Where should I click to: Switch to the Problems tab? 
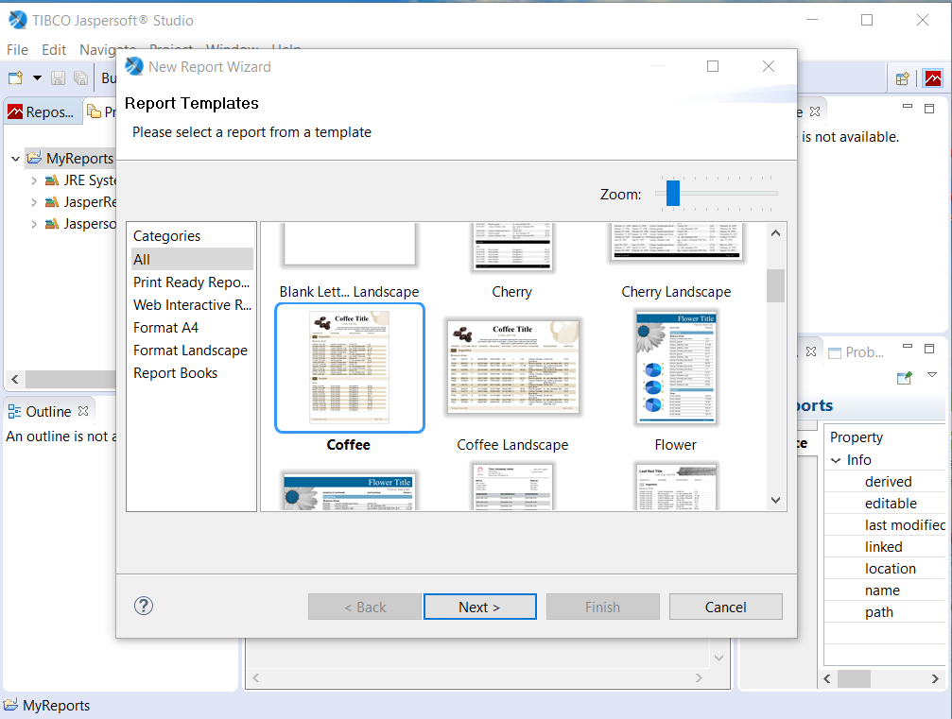point(863,351)
